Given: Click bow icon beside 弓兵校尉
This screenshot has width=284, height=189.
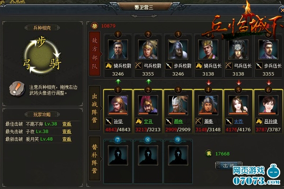Looking at the screenshot, I should click(x=139, y=66).
